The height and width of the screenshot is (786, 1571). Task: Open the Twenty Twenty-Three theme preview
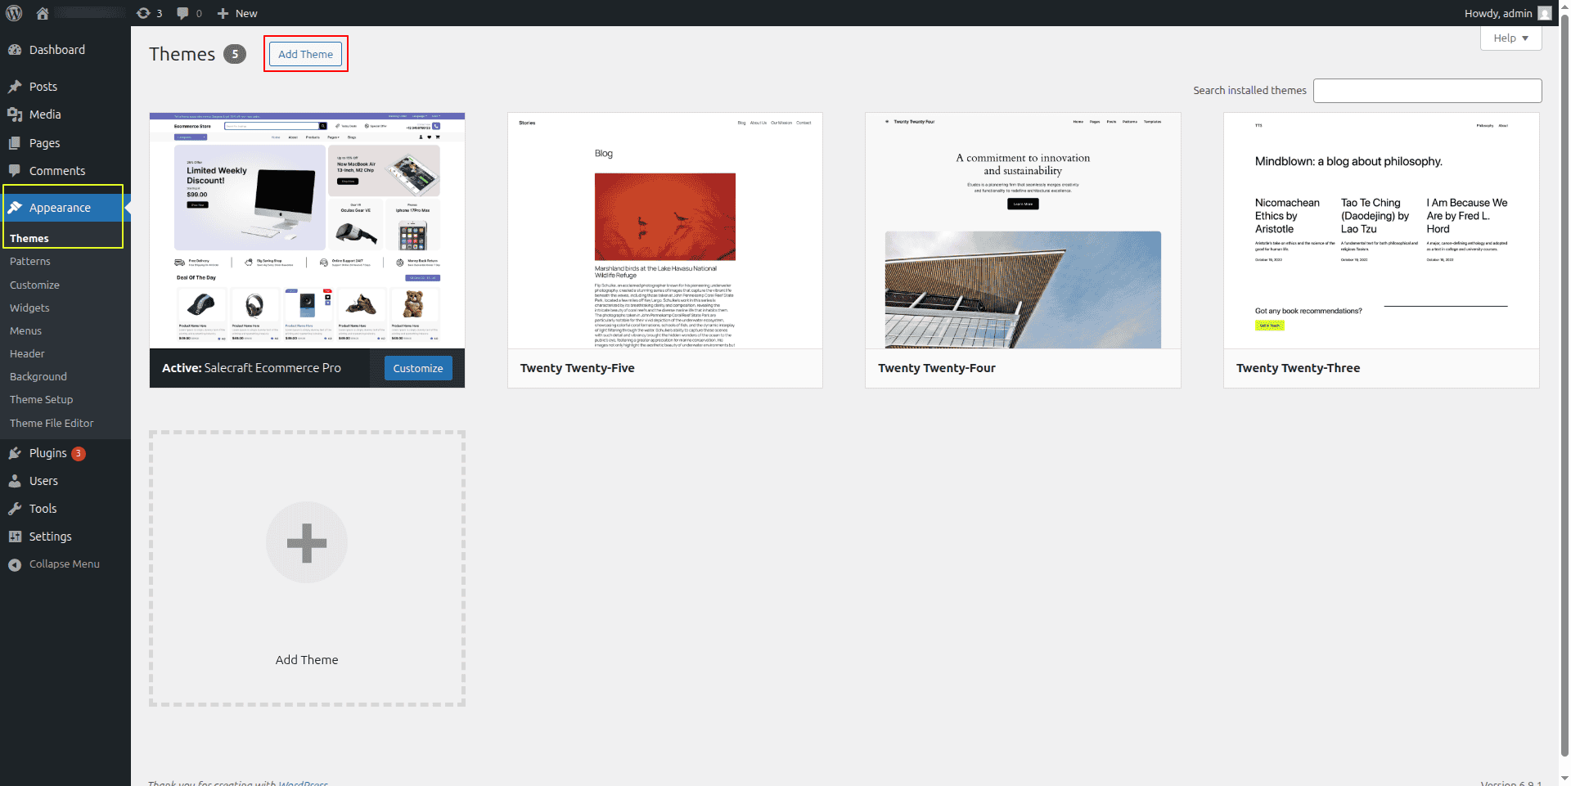1380,231
